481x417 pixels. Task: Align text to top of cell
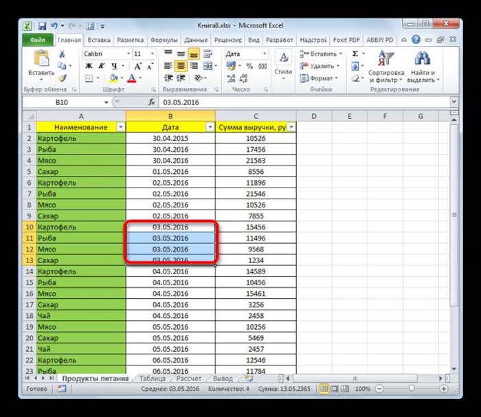click(168, 54)
